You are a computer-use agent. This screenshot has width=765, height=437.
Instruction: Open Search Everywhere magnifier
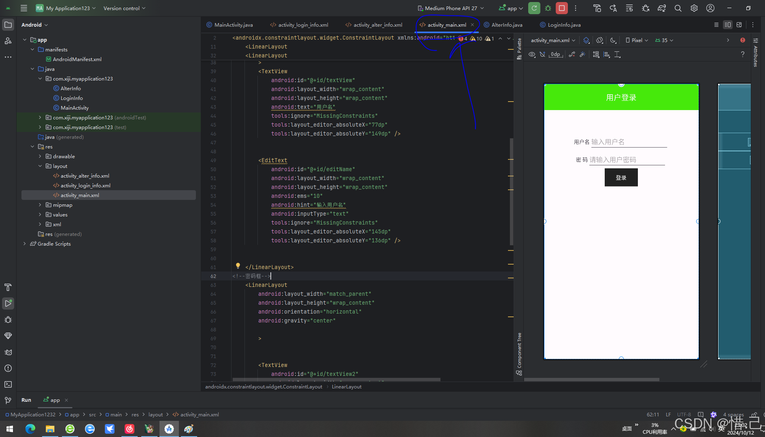point(678,8)
